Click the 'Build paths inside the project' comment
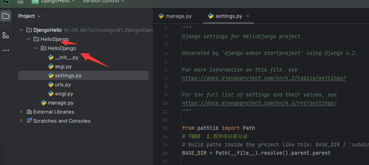Viewport: 369px width, 165px height. pyautogui.click(x=275, y=145)
